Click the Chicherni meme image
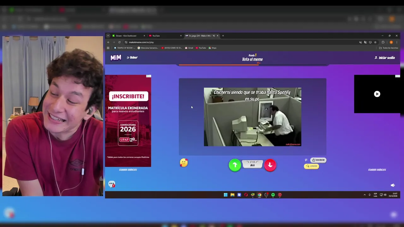This screenshot has height=227, width=404. pyautogui.click(x=252, y=117)
